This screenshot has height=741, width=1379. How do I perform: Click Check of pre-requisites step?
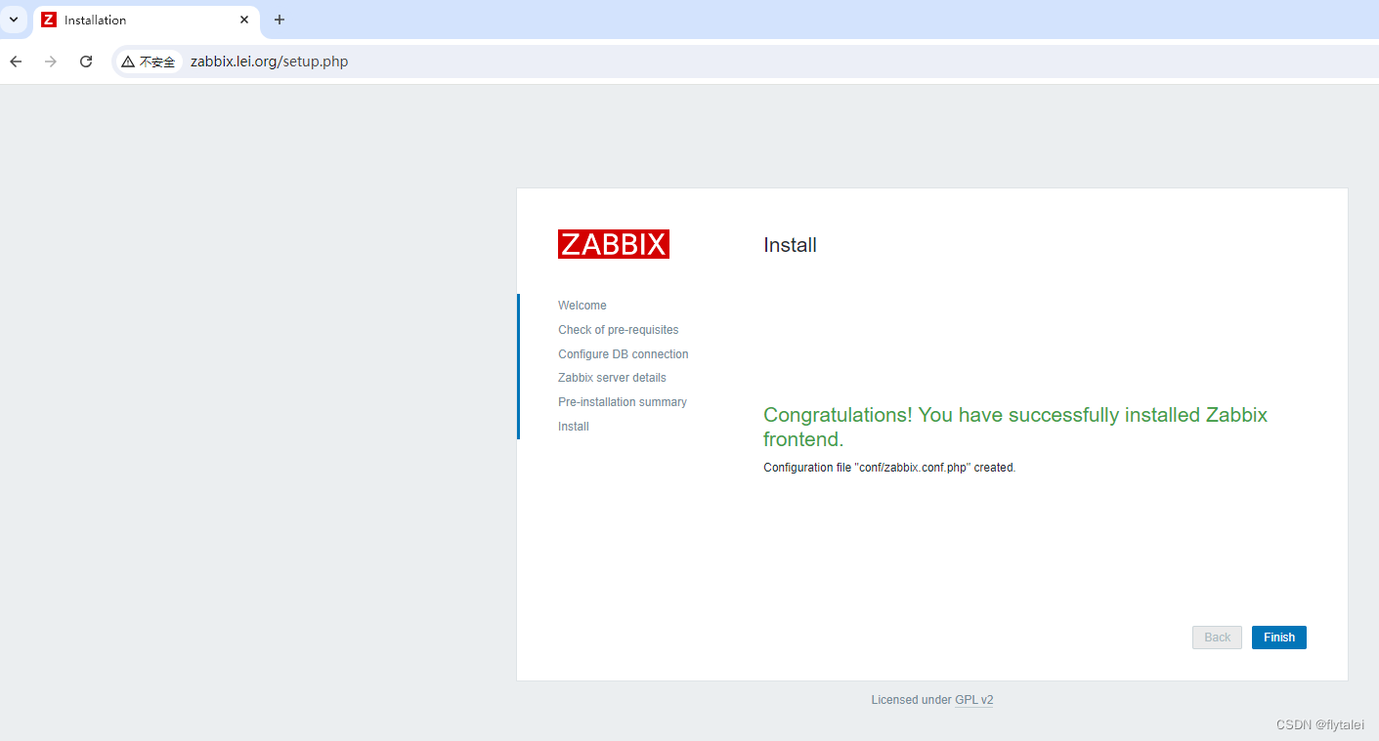pyautogui.click(x=619, y=330)
